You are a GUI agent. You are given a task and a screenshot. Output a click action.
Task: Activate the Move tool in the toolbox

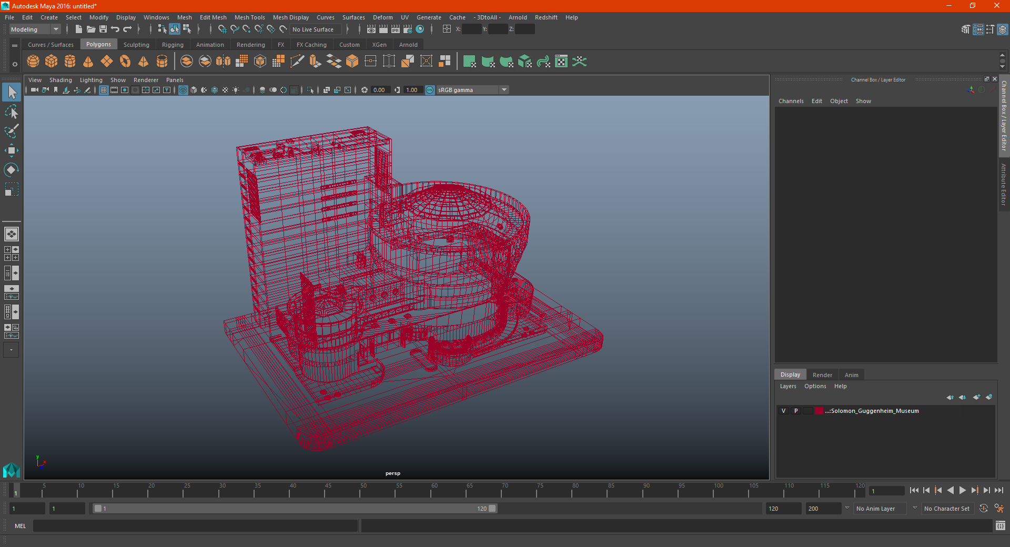pyautogui.click(x=12, y=150)
